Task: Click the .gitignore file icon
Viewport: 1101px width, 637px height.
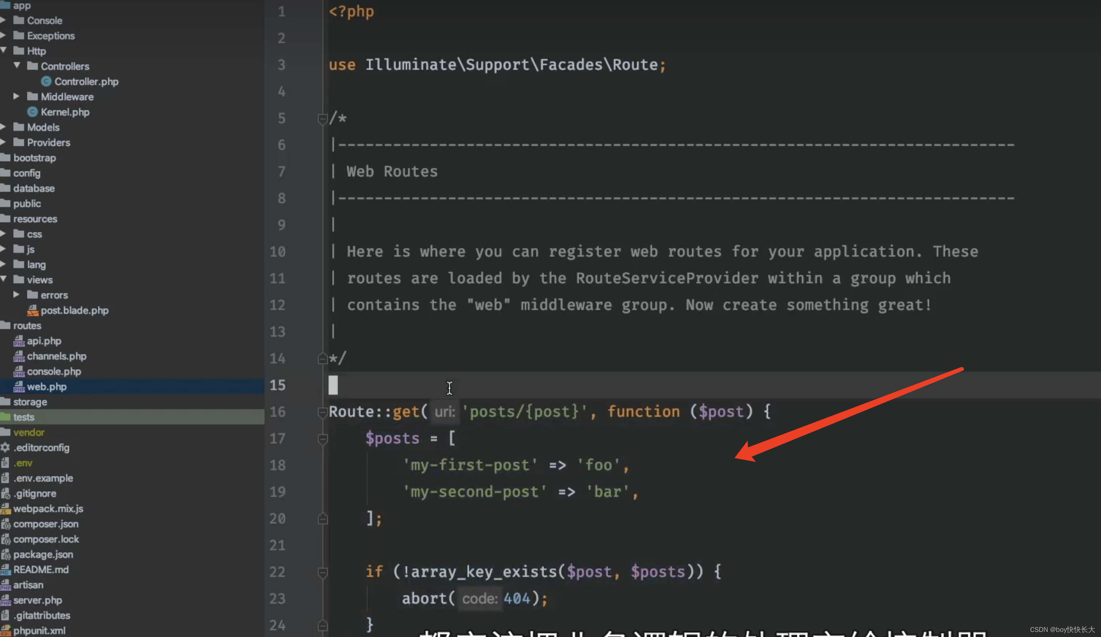Action: 5,493
